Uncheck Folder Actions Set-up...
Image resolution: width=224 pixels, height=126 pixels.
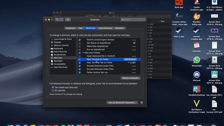click(79, 72)
